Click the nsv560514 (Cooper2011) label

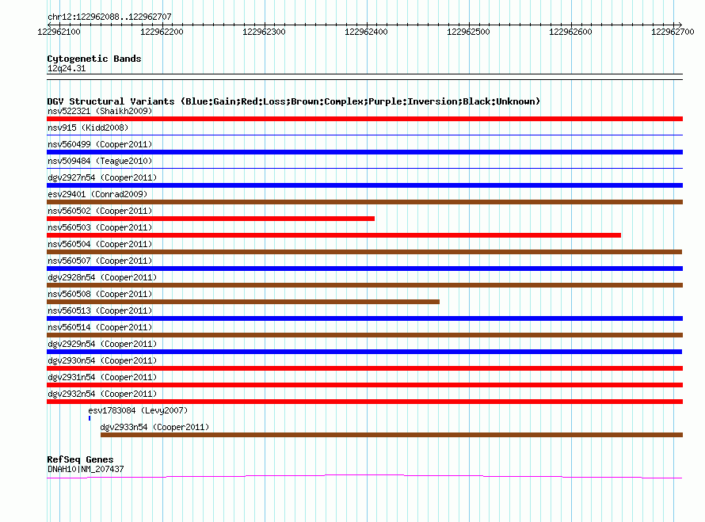coord(100,327)
